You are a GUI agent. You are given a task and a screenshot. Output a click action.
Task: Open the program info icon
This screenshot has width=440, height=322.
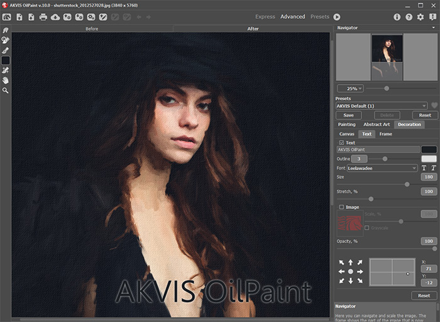point(397,17)
